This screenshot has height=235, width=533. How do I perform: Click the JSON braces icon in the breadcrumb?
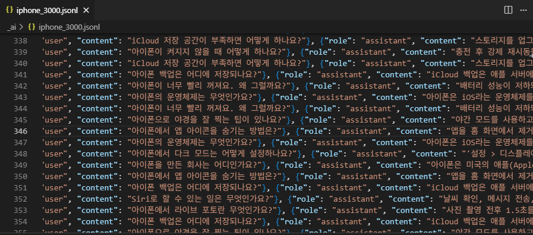click(31, 27)
